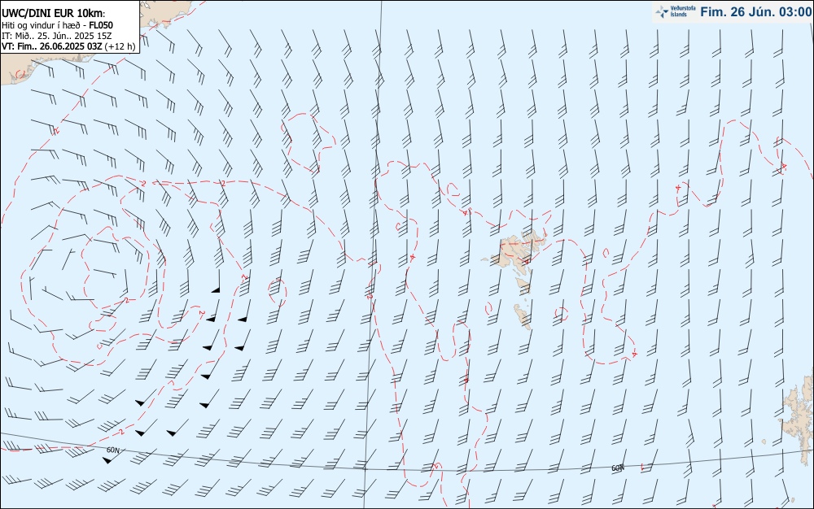The width and height of the screenshot is (814, 509).
Task: Click the Veðurstofa Íslands name text
Action: pyautogui.click(x=683, y=11)
